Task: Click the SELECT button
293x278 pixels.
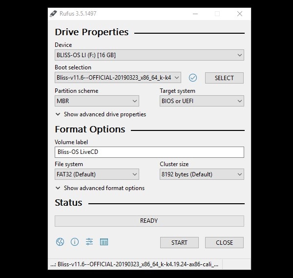Action: click(x=224, y=78)
